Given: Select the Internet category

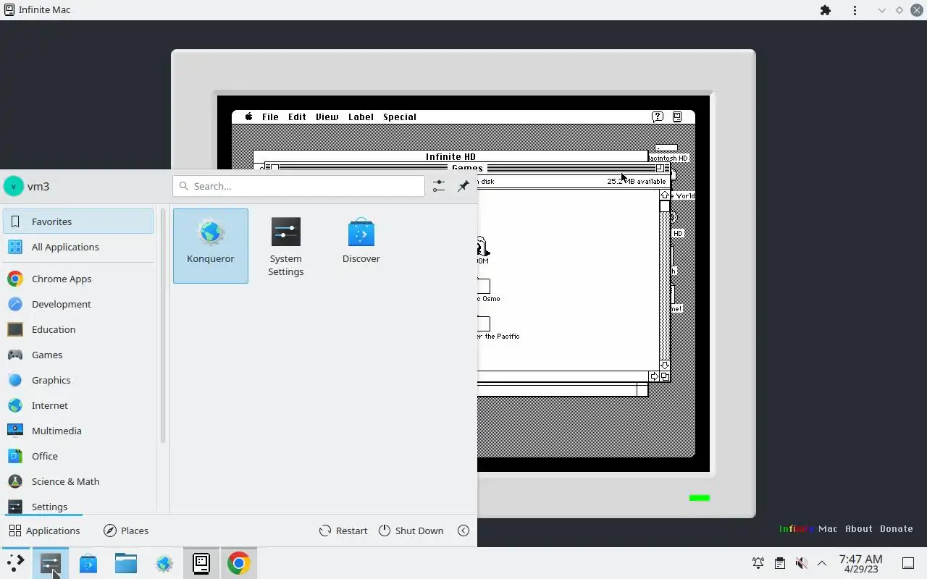Looking at the screenshot, I should pyautogui.click(x=78, y=405).
